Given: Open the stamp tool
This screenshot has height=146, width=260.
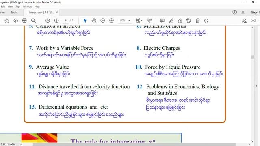Looking at the screenshot, I should point(188,21).
